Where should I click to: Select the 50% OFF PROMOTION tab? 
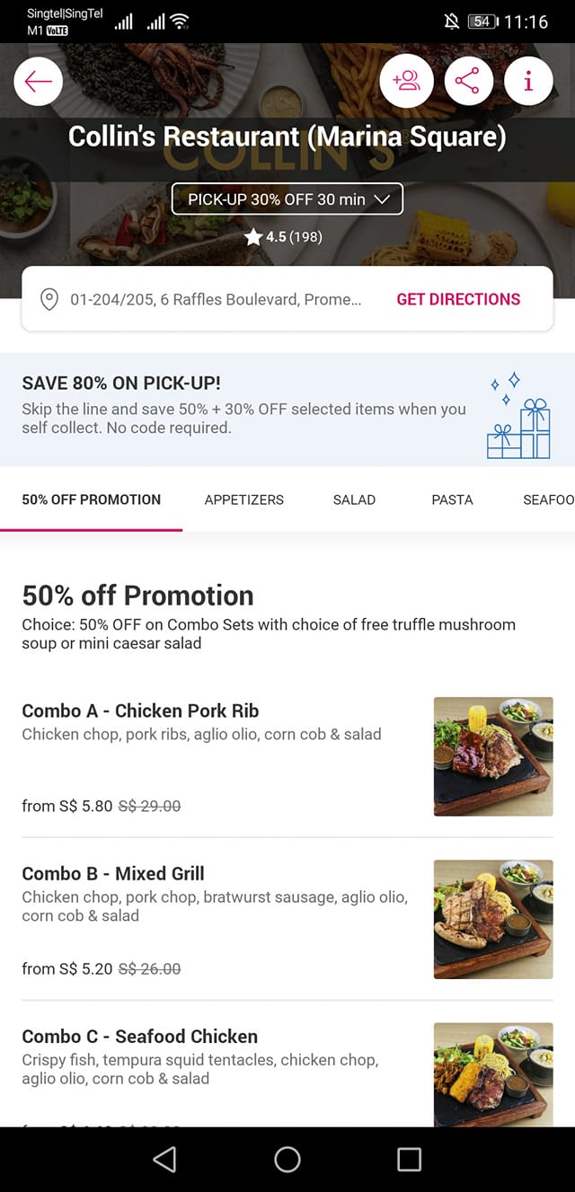[x=92, y=499]
